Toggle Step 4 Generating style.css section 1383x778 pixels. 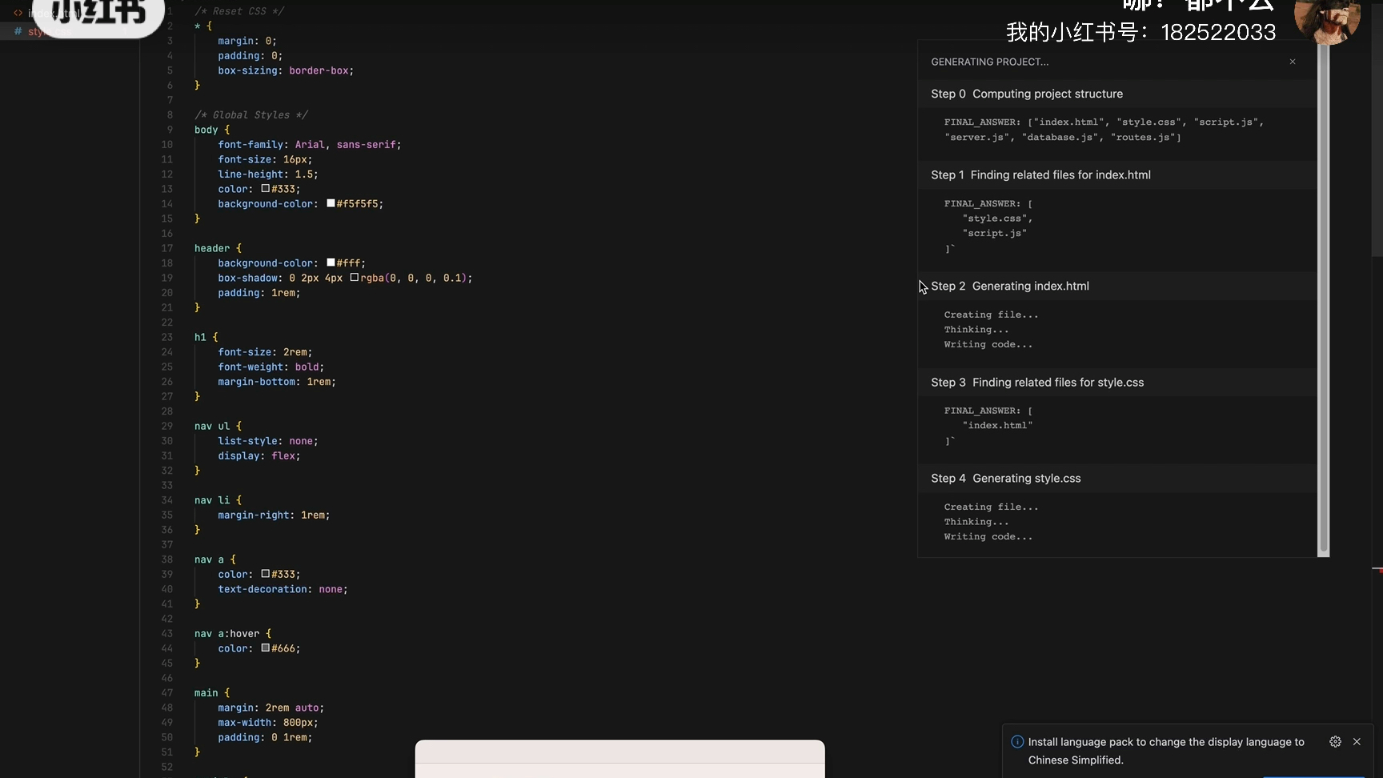(1006, 479)
